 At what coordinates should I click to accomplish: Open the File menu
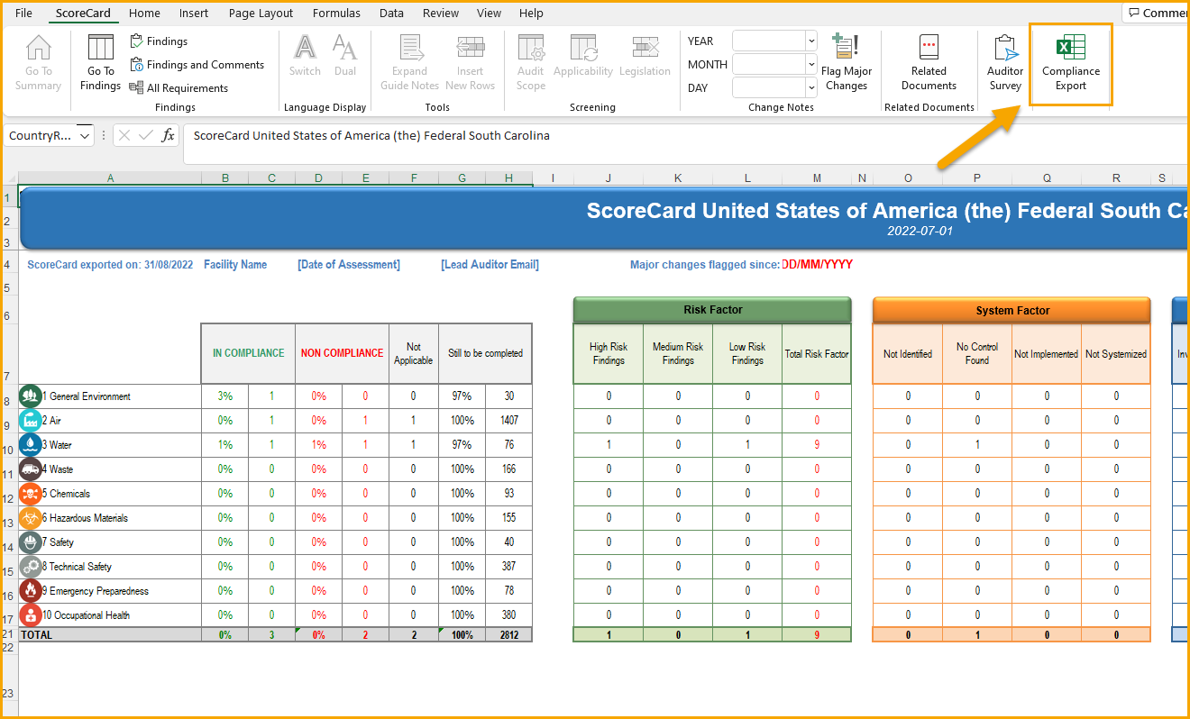(23, 13)
